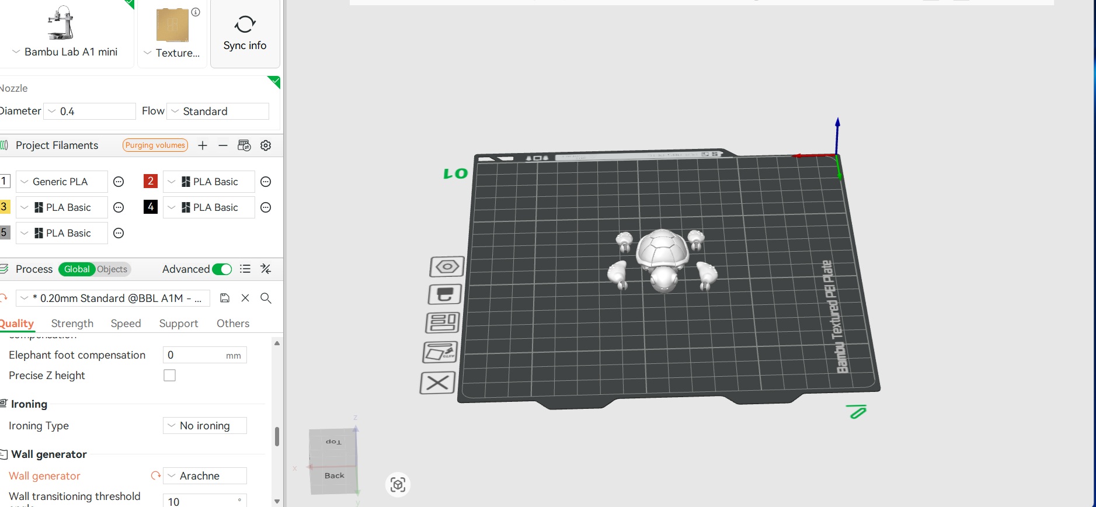This screenshot has height=507, width=1096.
Task: Add a filament with the plus icon
Action: 203,145
